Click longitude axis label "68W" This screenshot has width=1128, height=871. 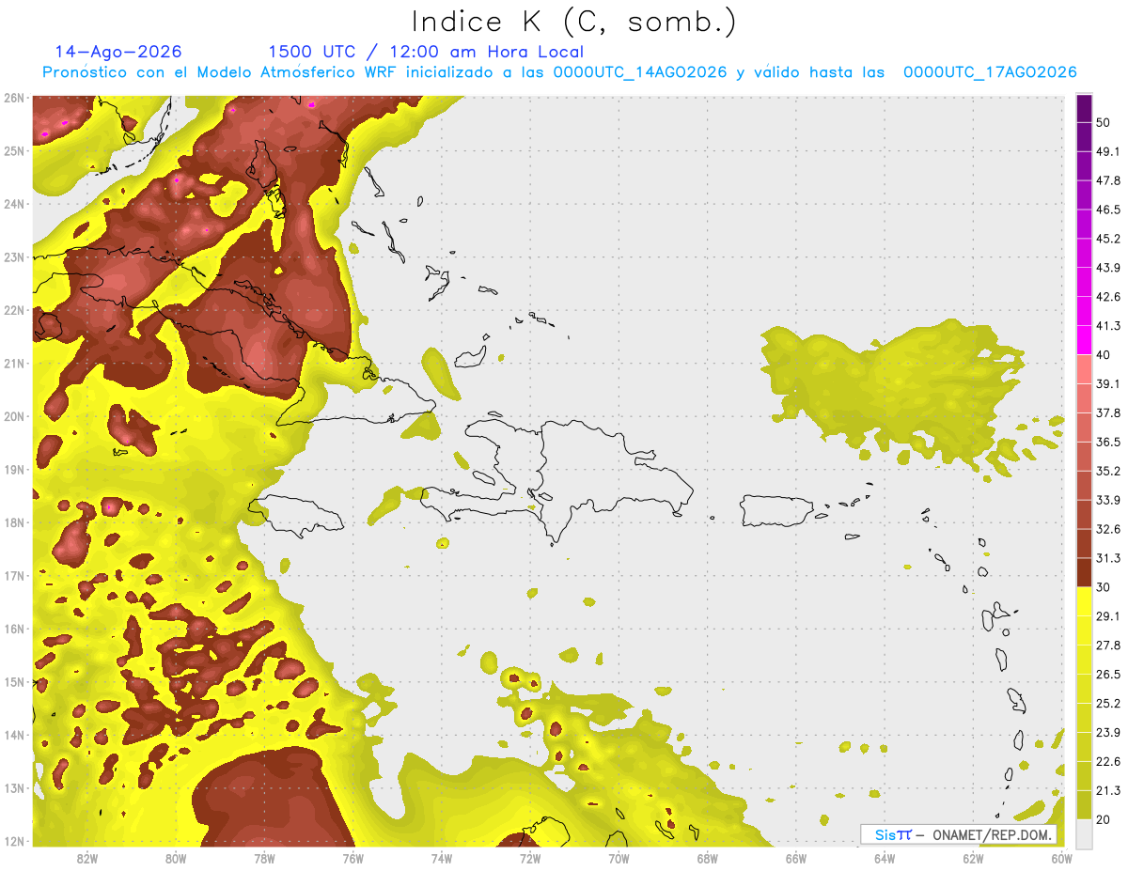(x=707, y=859)
